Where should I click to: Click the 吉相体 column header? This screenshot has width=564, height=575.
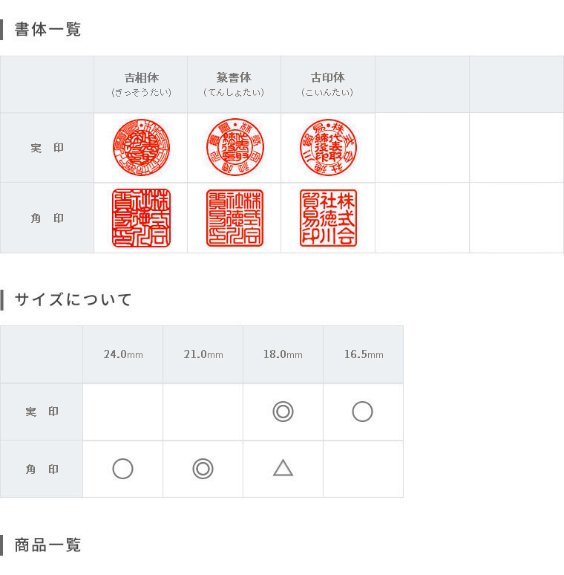[141, 85]
